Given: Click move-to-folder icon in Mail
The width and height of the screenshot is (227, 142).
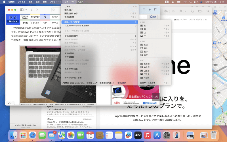Looking at the screenshot, I should pos(200,11).
